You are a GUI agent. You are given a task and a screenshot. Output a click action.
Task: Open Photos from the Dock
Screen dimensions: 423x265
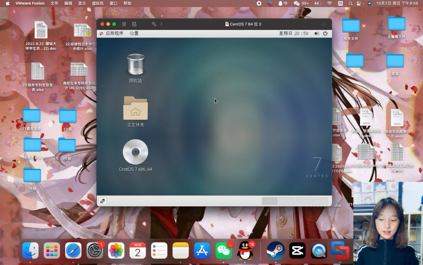(x=116, y=250)
